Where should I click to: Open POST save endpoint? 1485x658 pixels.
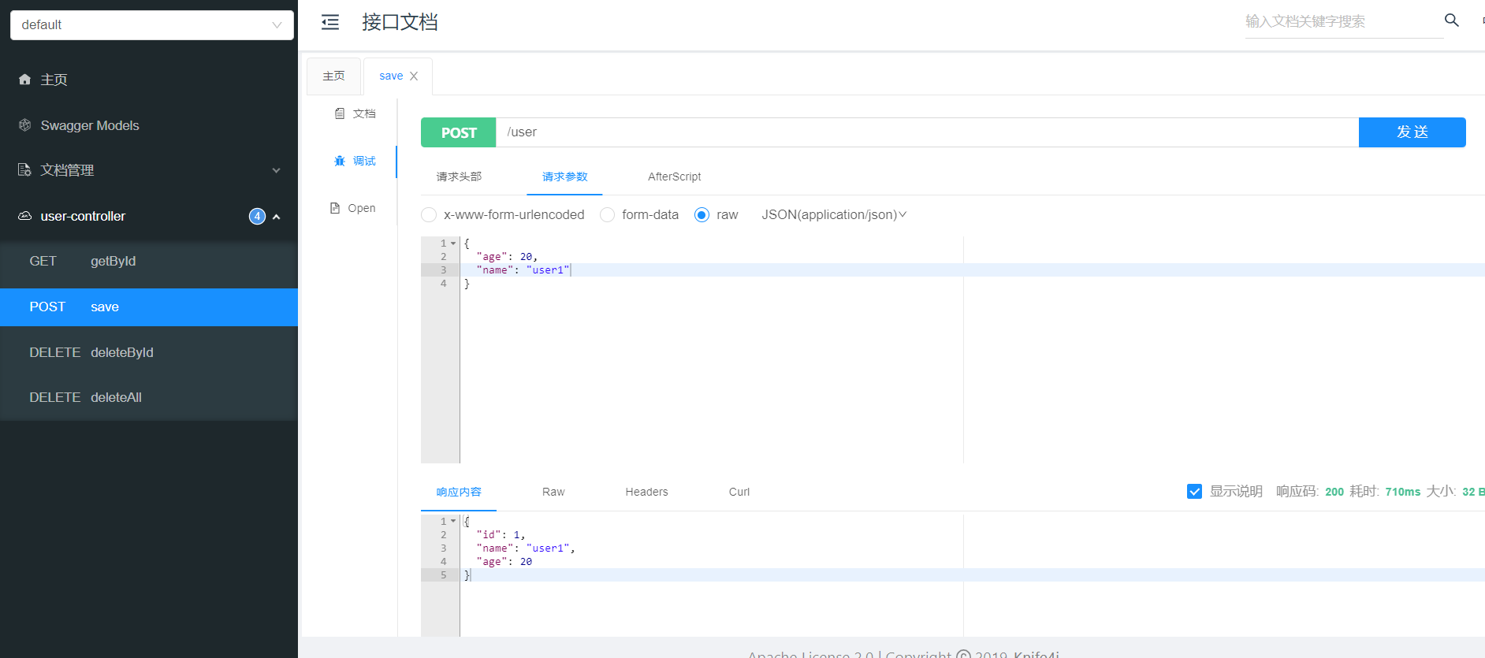click(149, 307)
